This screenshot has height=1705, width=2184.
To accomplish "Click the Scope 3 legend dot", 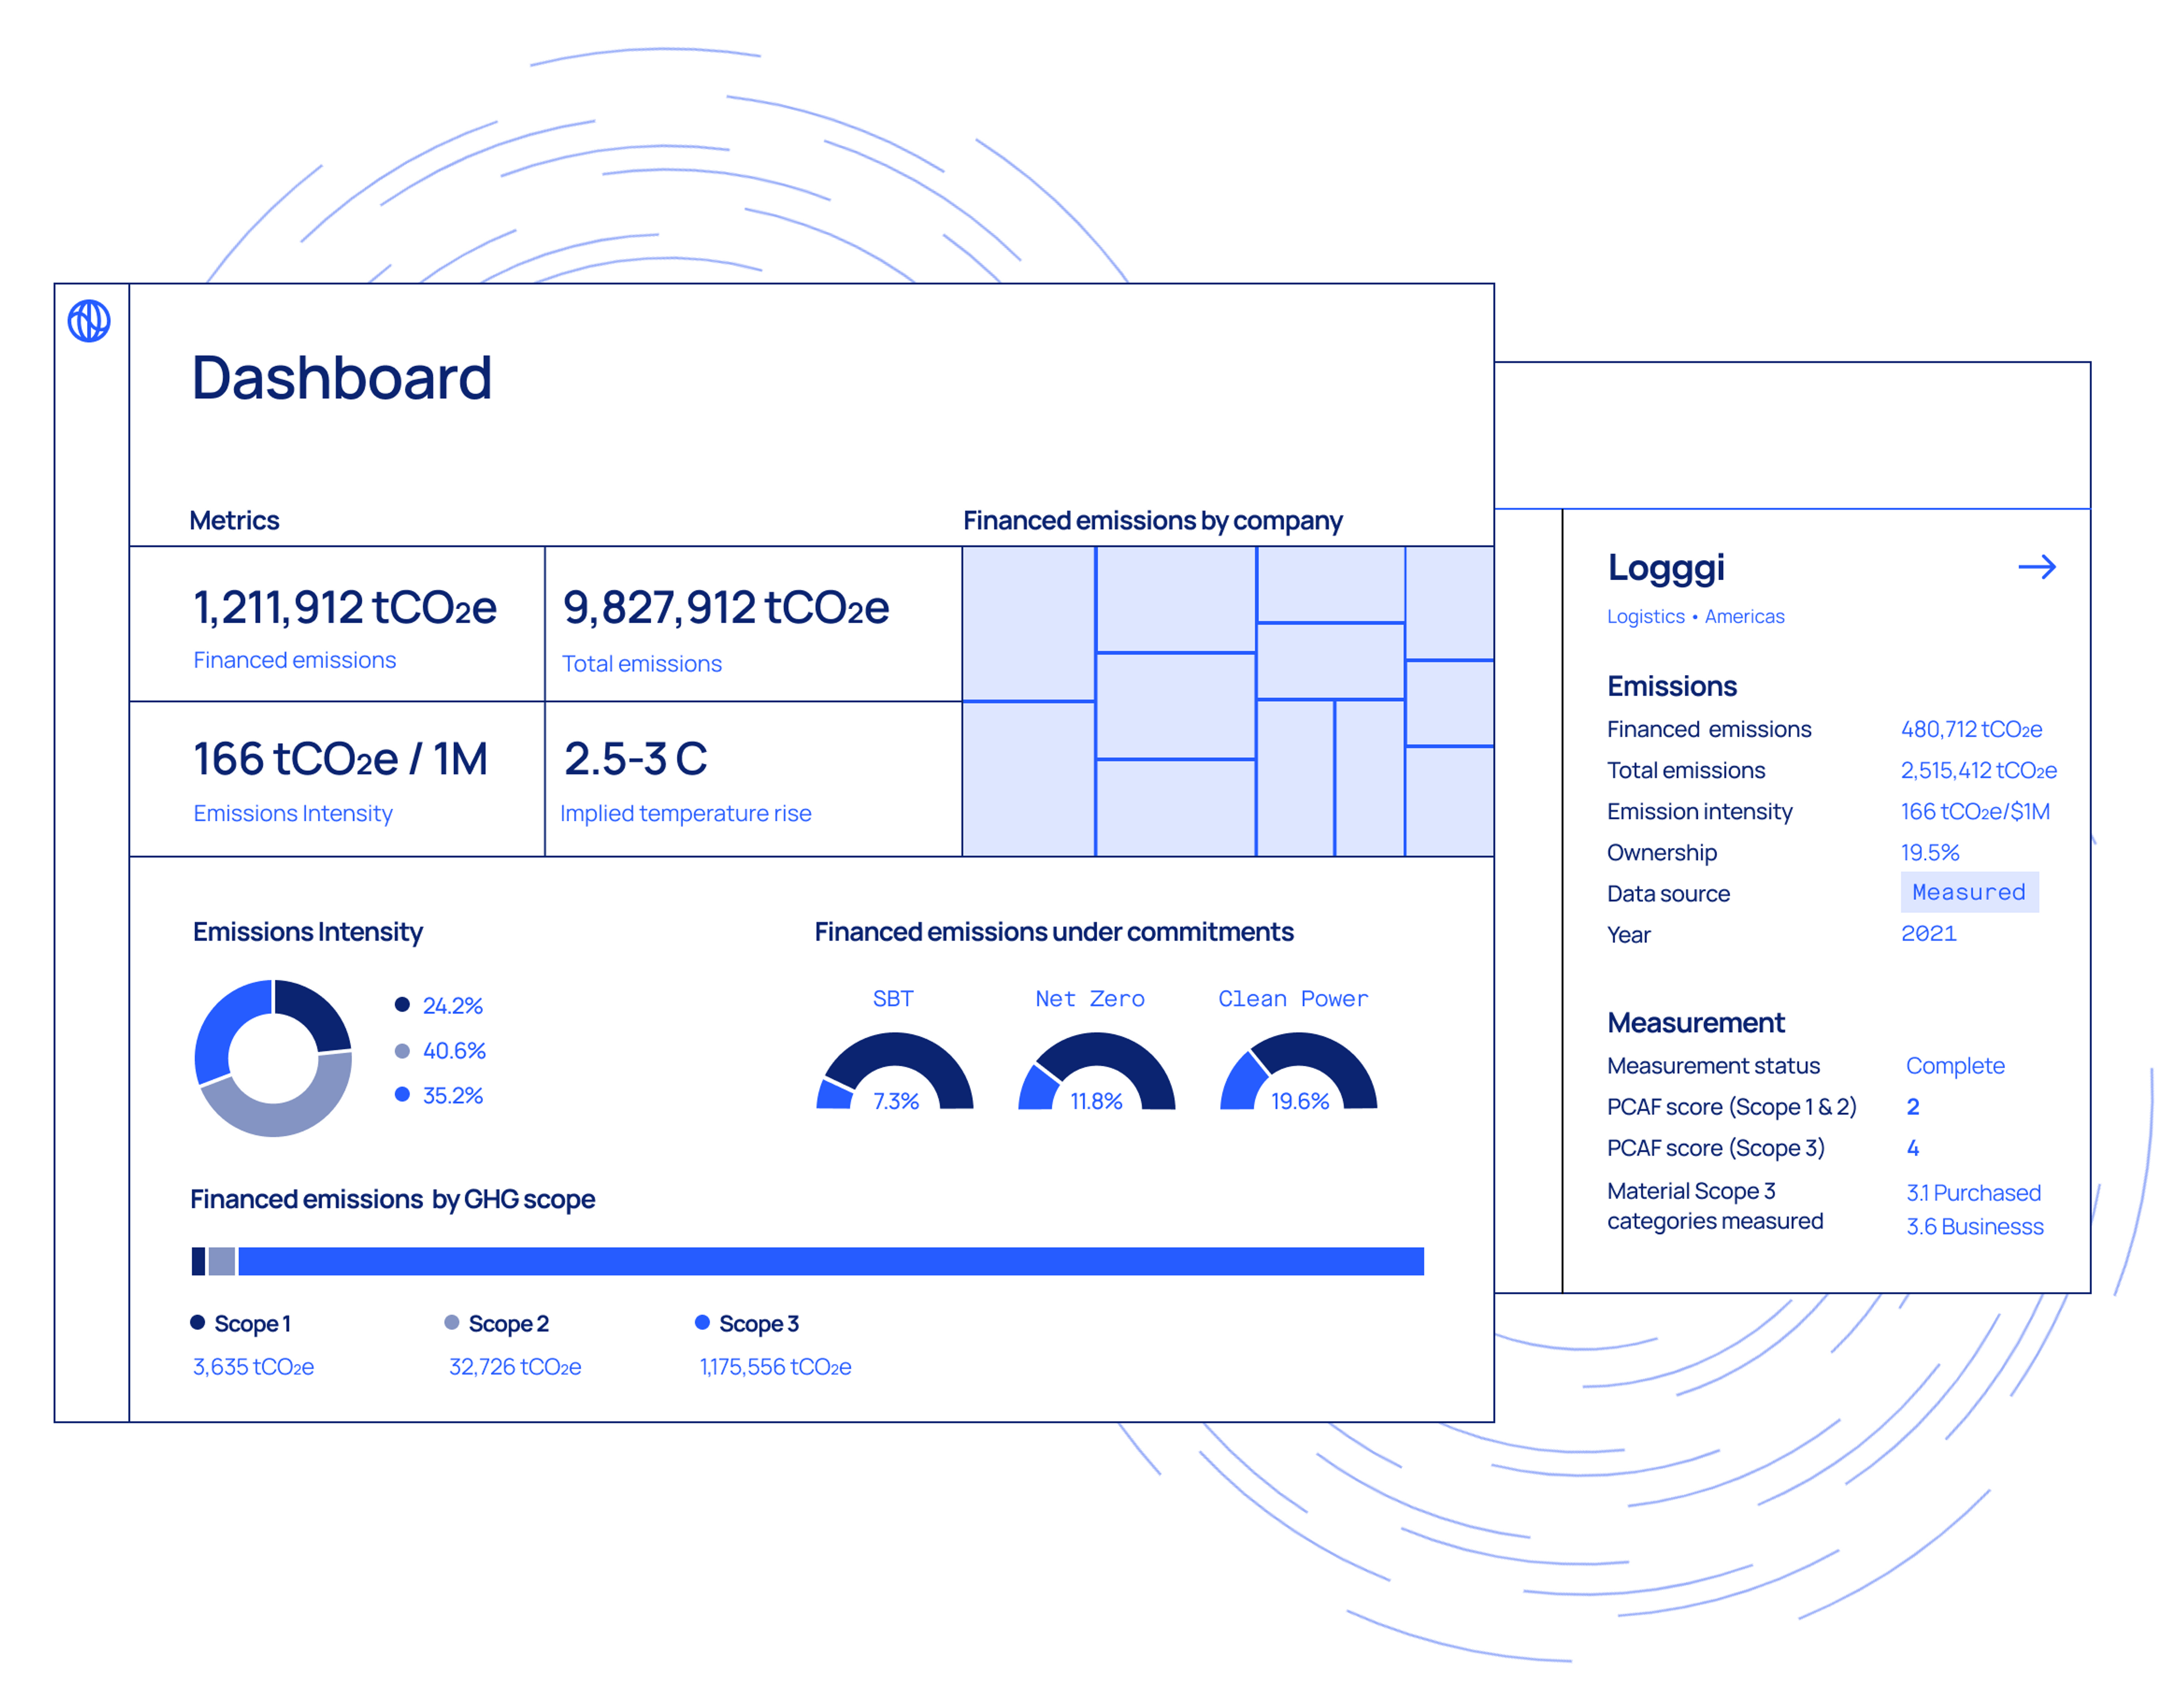I will [x=702, y=1322].
